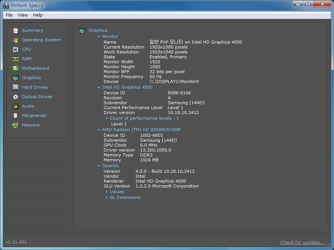
Task: Click the Optical Drives disc icon
Action: (15, 97)
